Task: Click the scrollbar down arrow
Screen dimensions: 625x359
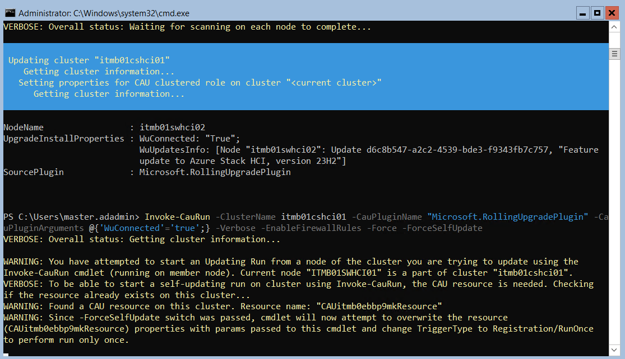Action: coord(614,350)
